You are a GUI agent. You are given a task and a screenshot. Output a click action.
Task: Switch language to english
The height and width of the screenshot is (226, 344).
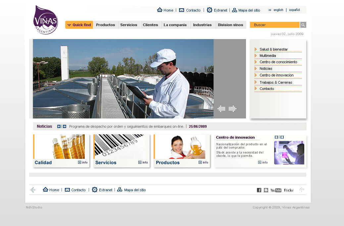(x=278, y=10)
